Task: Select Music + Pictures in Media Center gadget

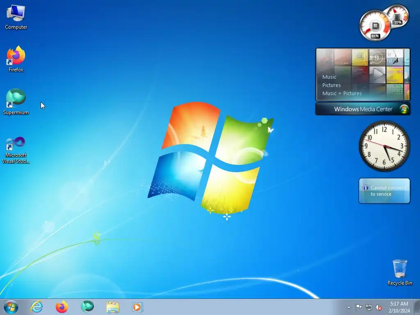Action: 342,94
